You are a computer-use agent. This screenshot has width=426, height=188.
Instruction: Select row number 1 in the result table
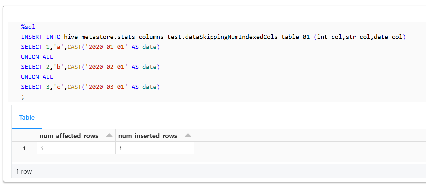point(24,148)
